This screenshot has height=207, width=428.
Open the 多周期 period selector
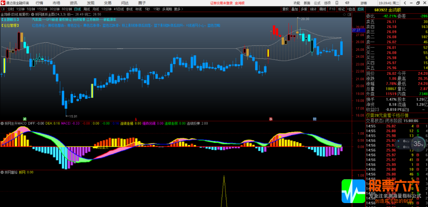(167, 9)
